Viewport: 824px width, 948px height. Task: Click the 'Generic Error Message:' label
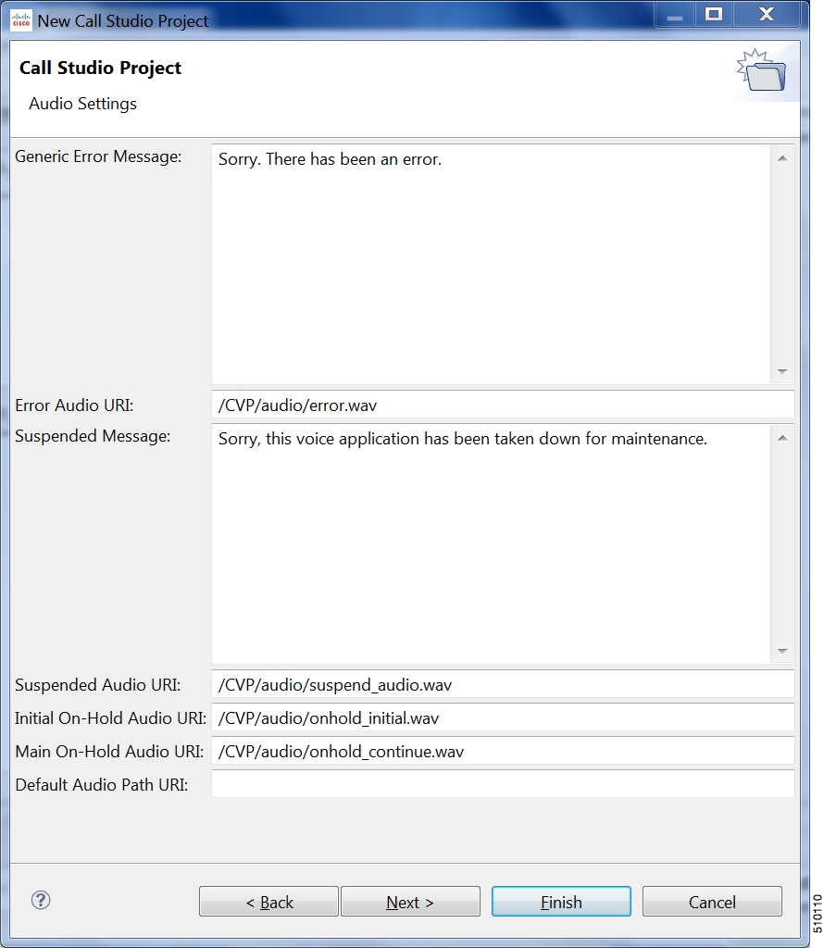[x=98, y=156]
